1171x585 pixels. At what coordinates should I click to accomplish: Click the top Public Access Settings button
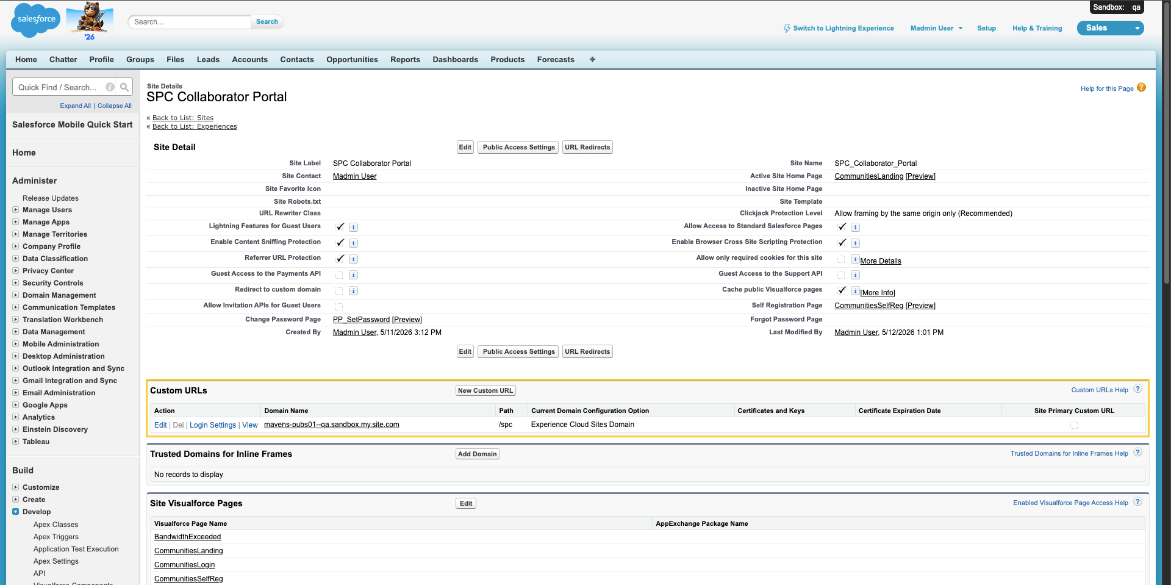519,147
